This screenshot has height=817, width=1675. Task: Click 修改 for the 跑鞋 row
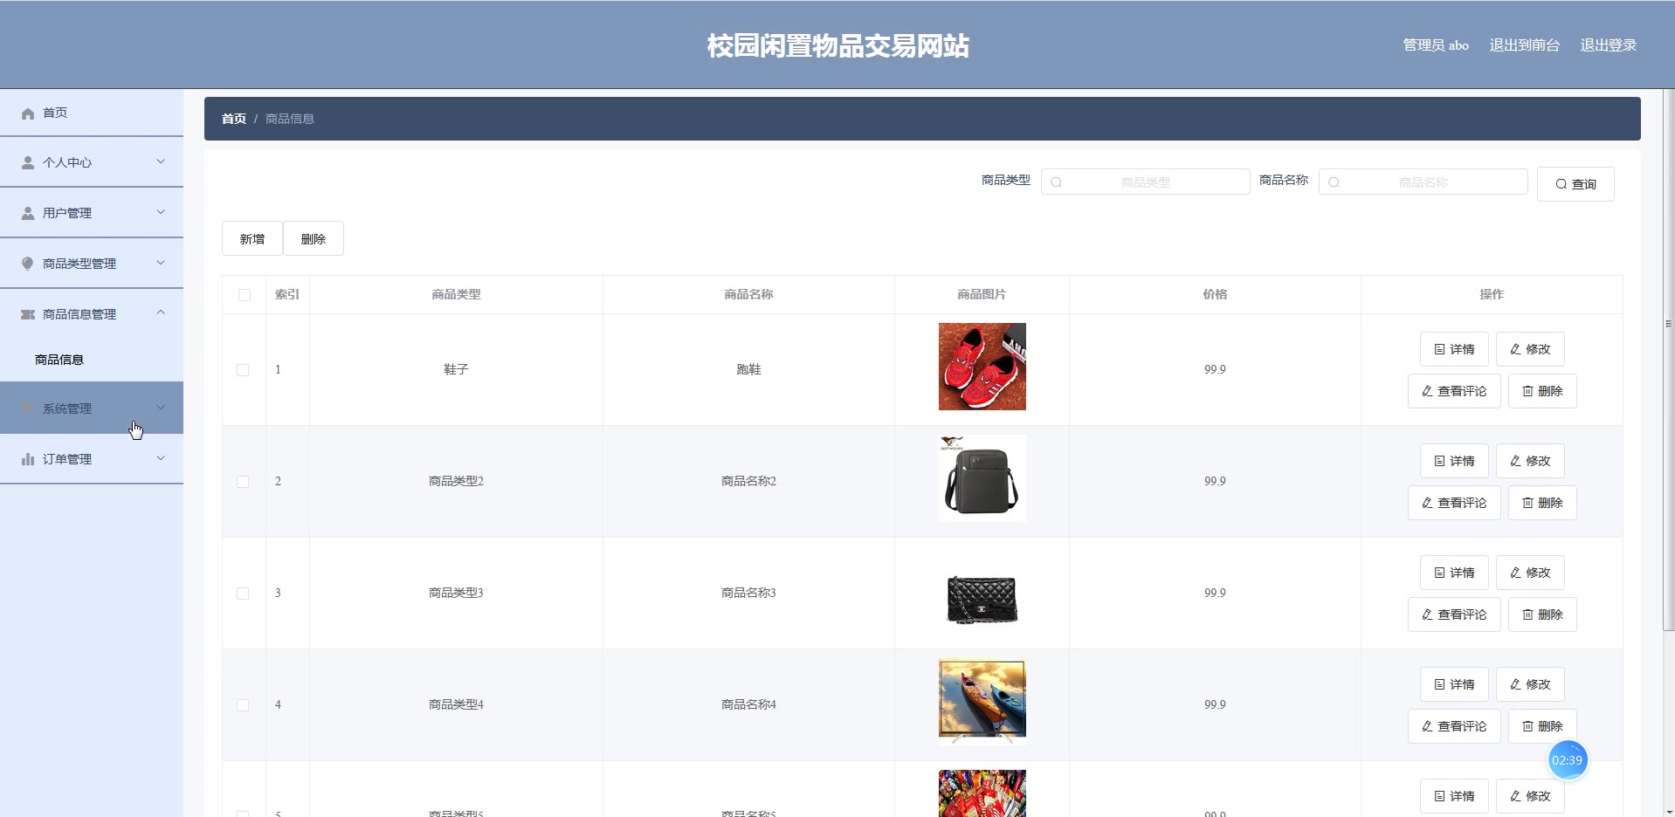[x=1530, y=349]
